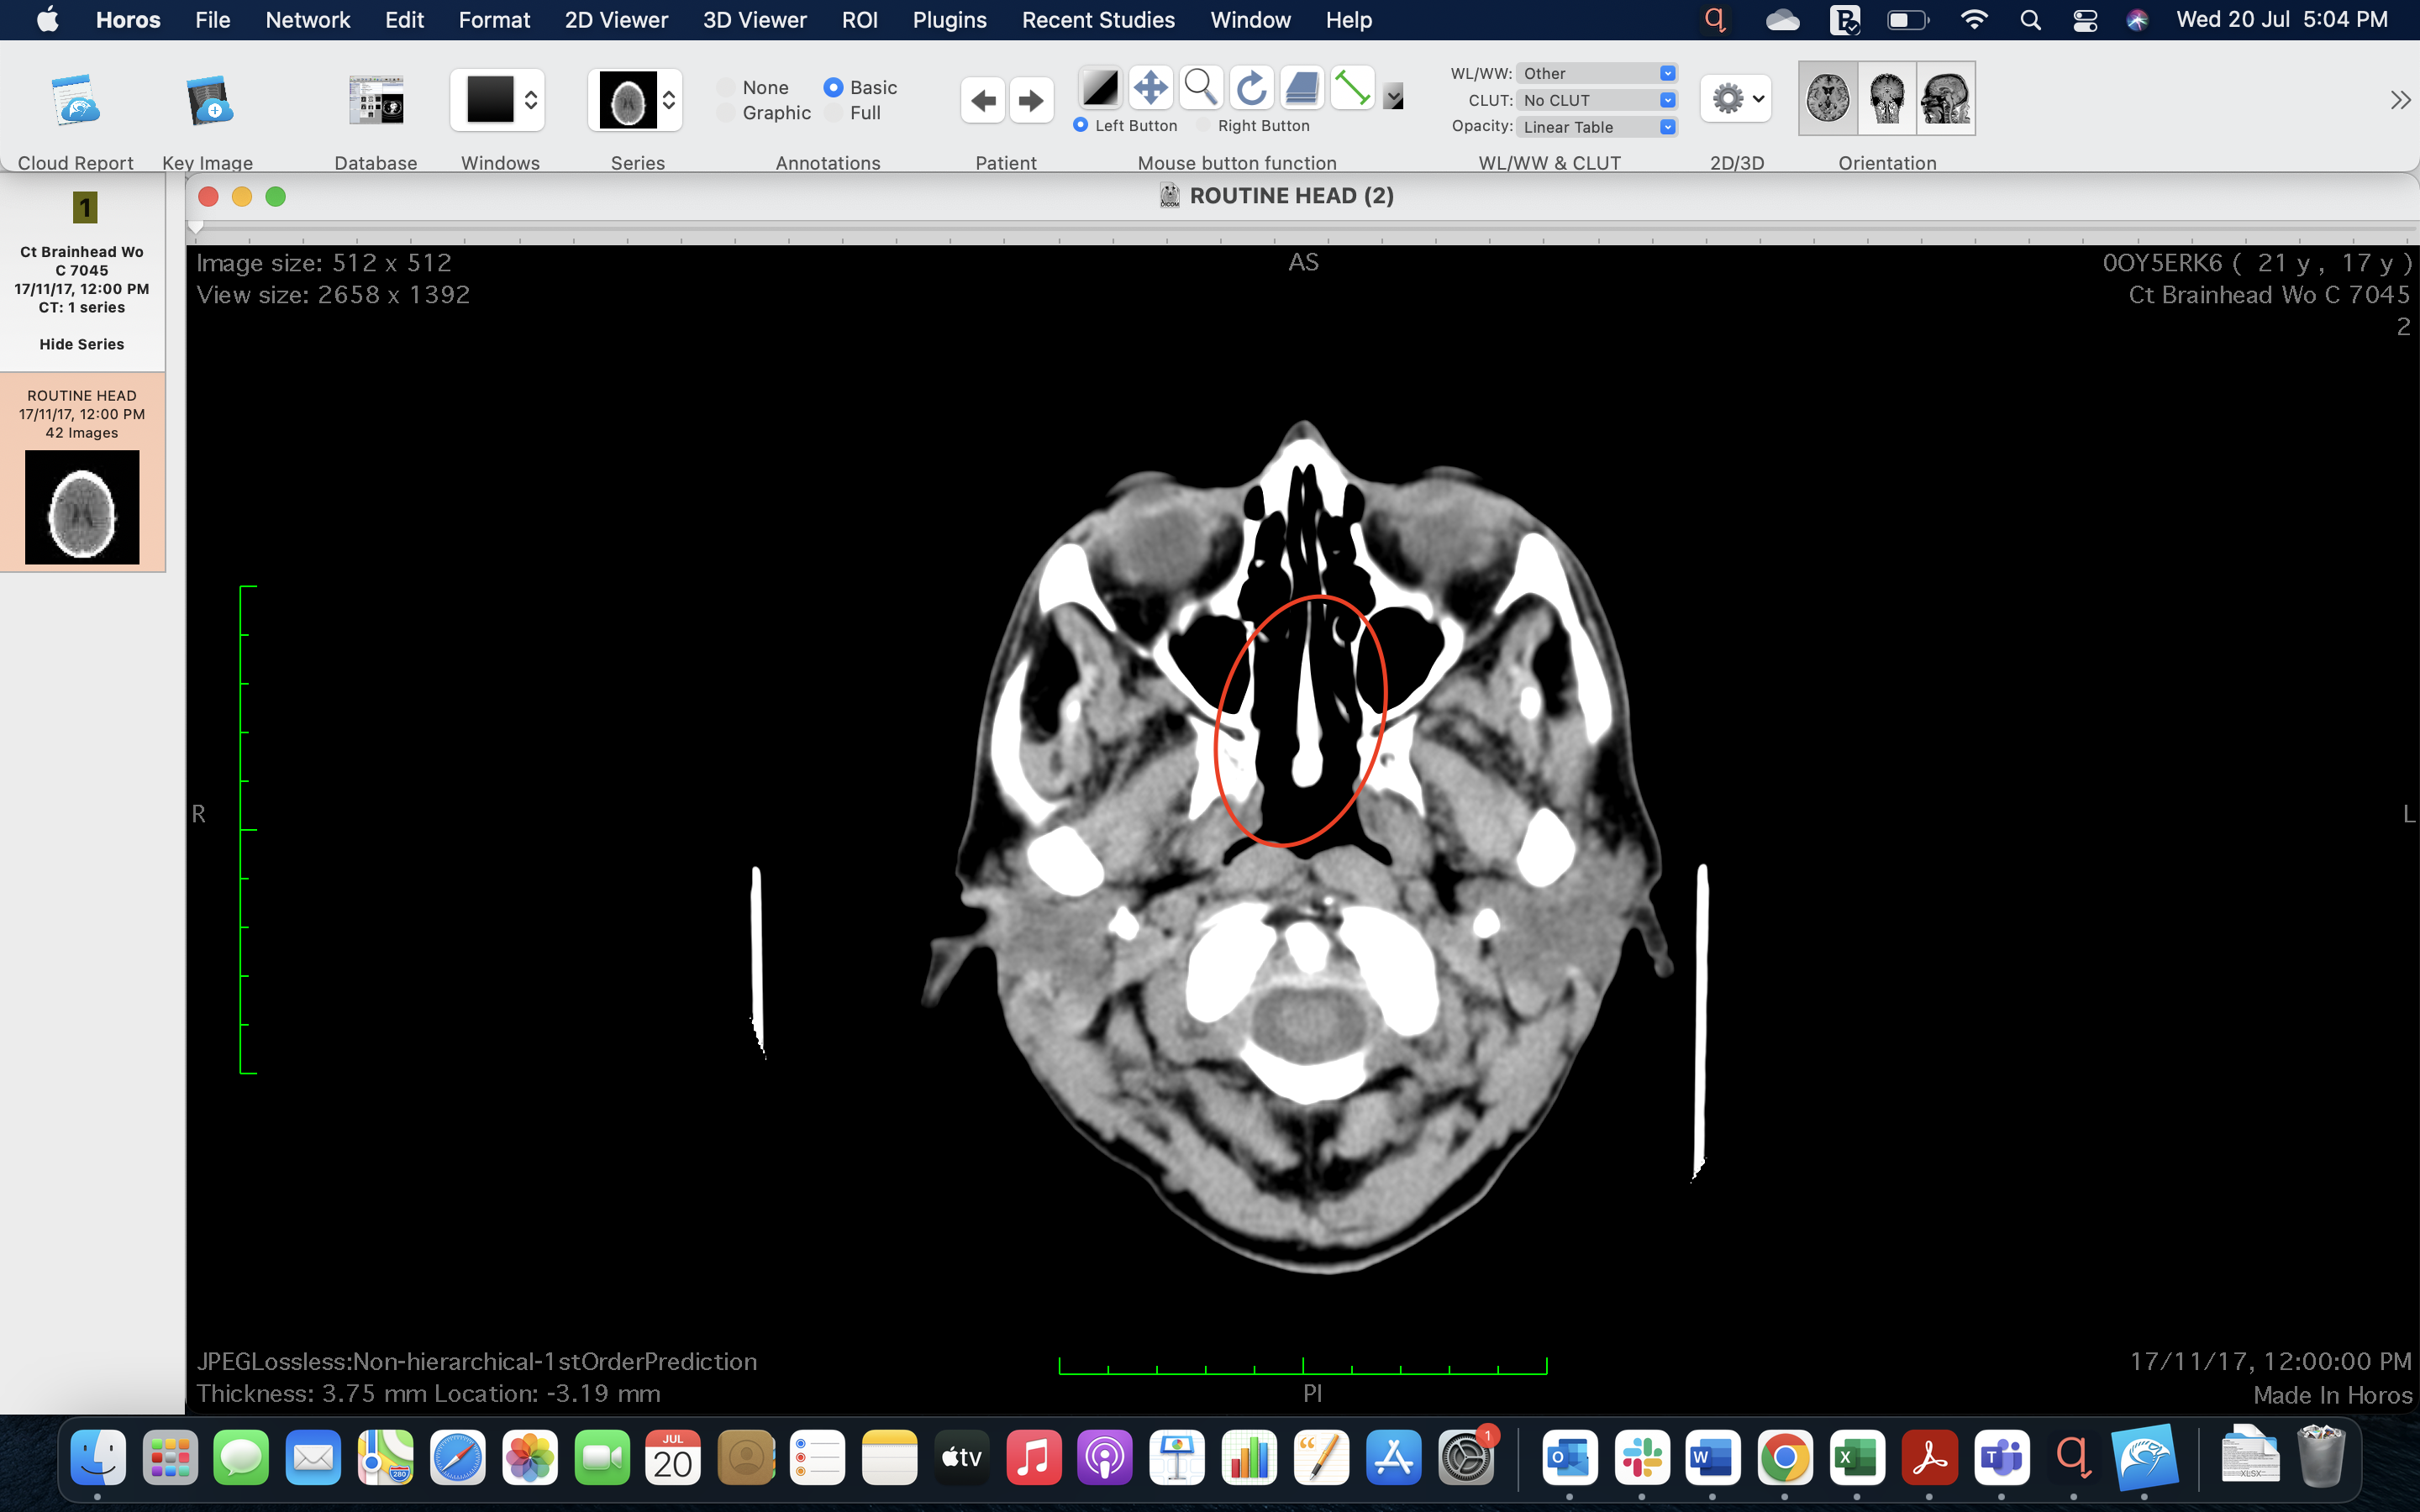Click Hide Series in sidebar
Screen dimensions: 2420x1512
pos(82,344)
